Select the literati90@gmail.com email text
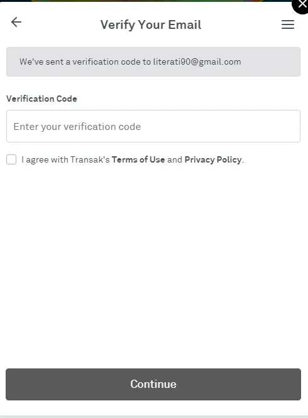This screenshot has height=418, width=308. [x=197, y=62]
